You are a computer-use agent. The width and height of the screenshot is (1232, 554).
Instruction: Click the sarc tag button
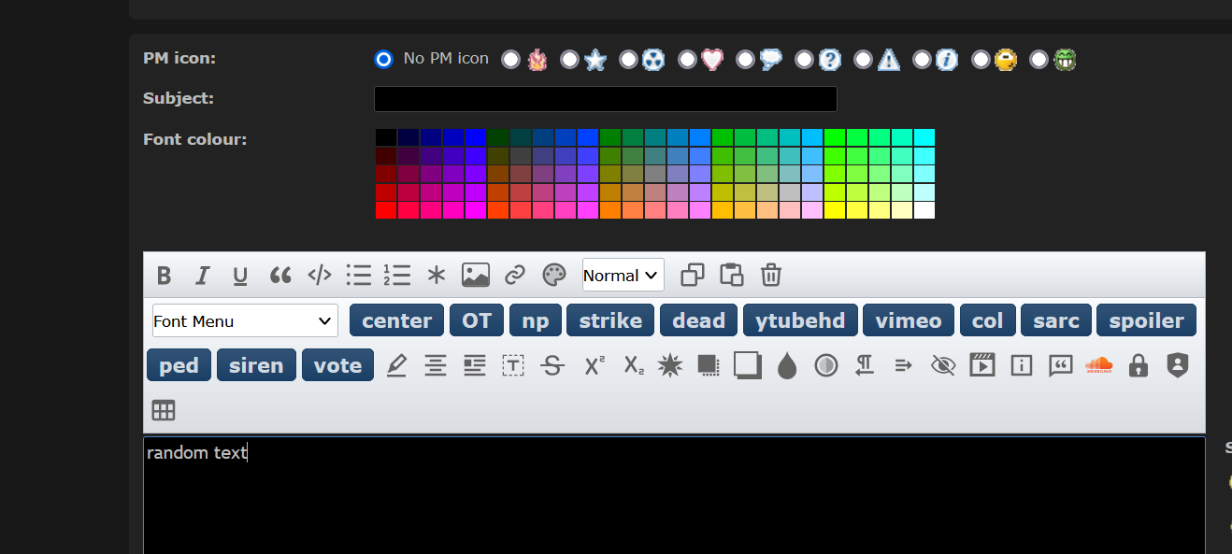pos(1056,320)
